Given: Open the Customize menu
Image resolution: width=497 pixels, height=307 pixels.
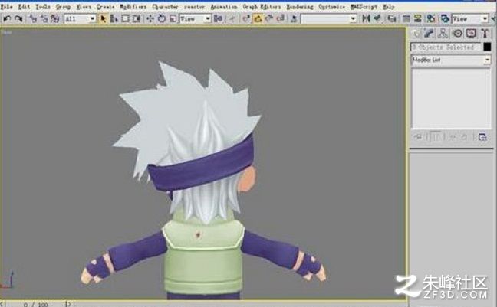Looking at the screenshot, I should click(x=331, y=7).
